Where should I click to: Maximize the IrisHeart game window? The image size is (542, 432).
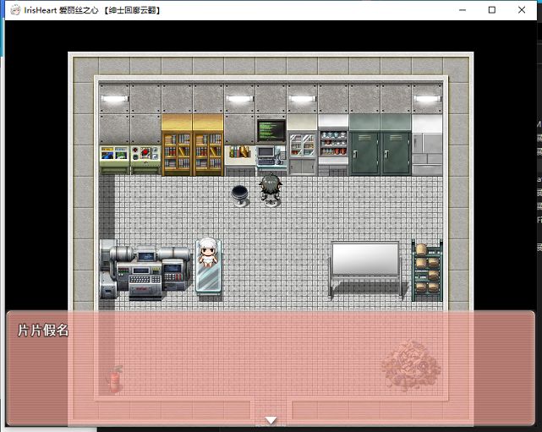pos(492,10)
